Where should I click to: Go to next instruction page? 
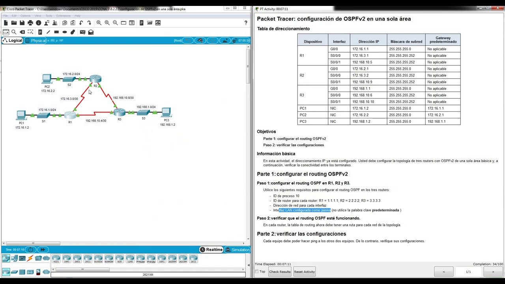(x=493, y=271)
